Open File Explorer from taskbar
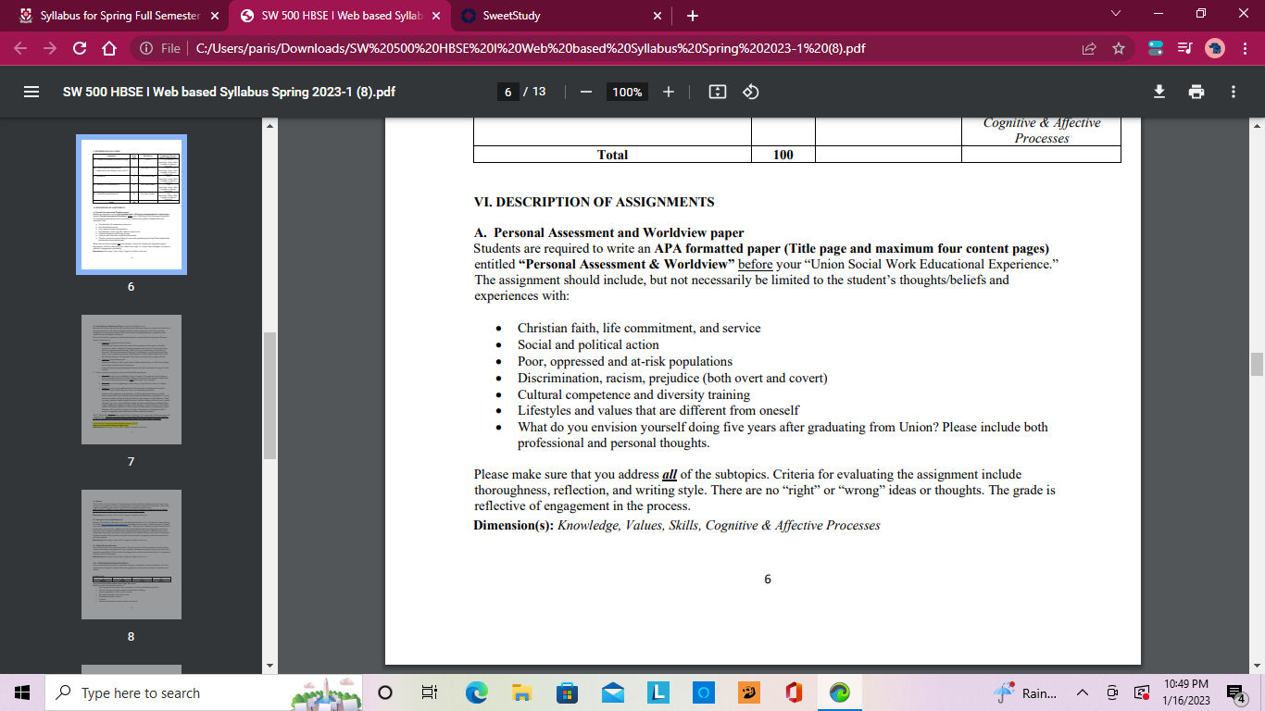Screen dimensions: 1265x711 (521, 692)
